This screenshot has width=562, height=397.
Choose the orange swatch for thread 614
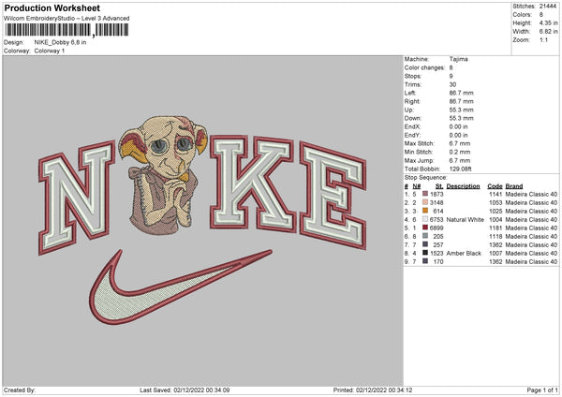(x=427, y=210)
